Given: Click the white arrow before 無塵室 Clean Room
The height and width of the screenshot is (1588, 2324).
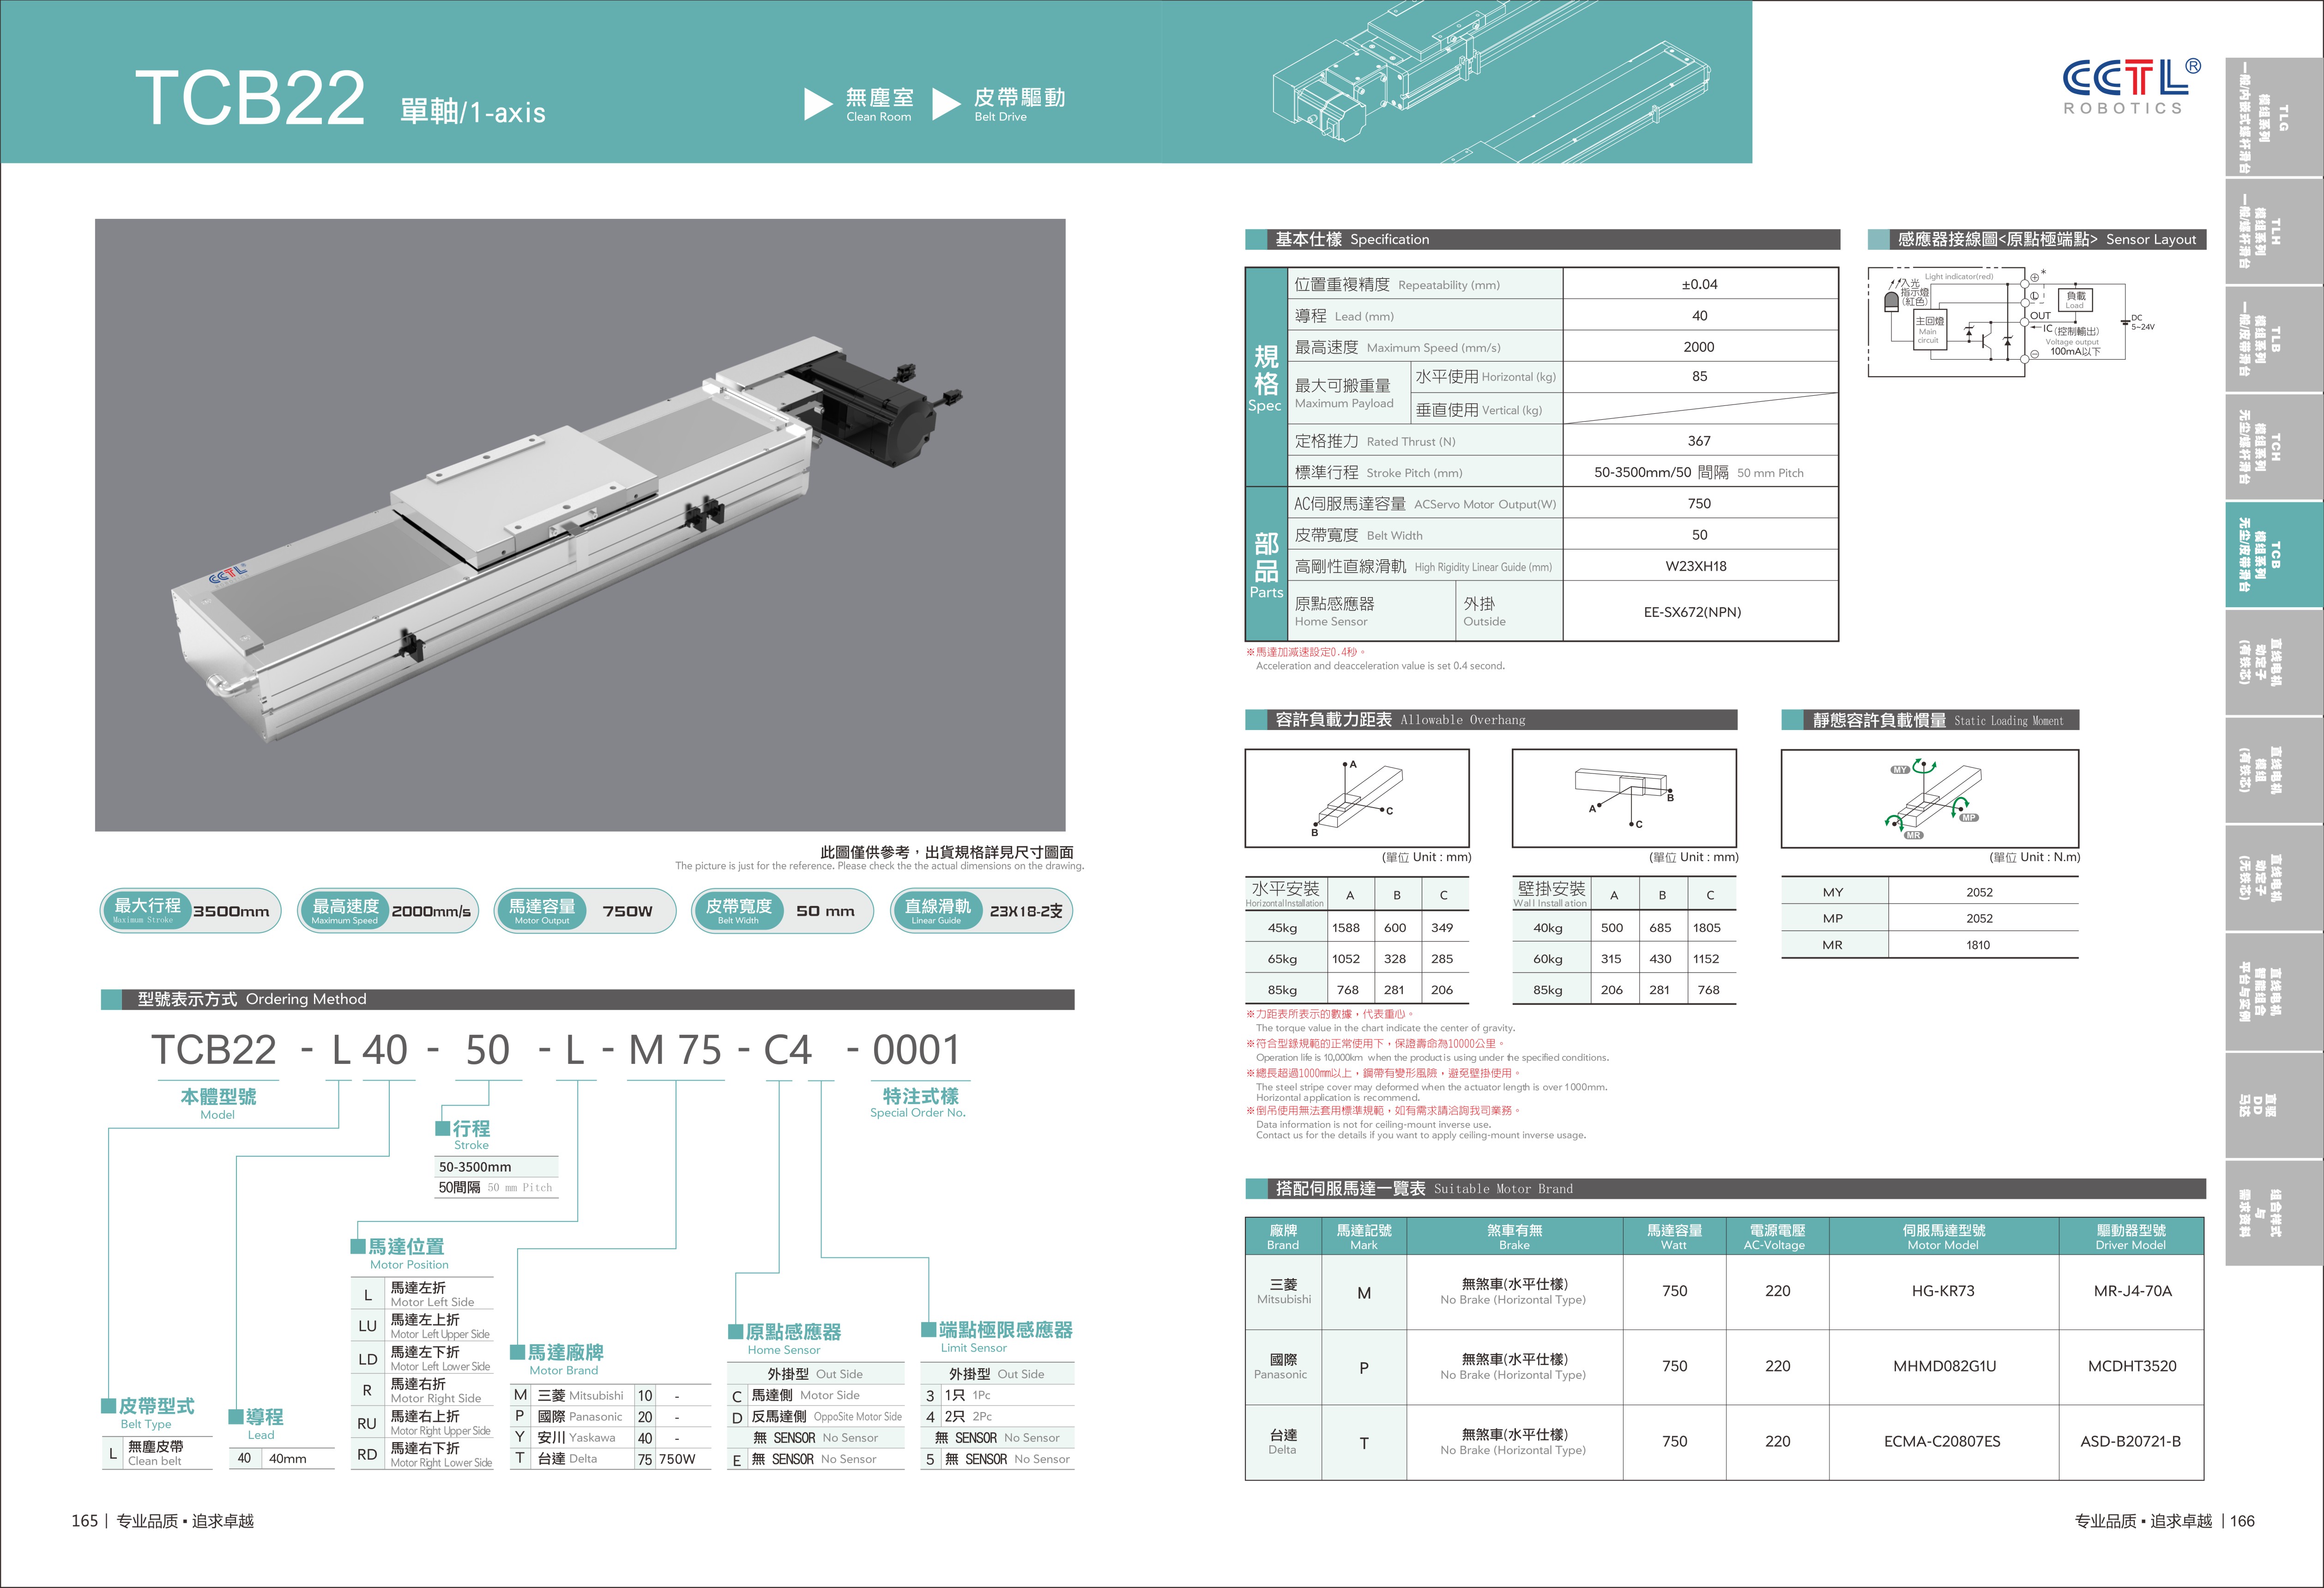Looking at the screenshot, I should pyautogui.click(x=818, y=104).
